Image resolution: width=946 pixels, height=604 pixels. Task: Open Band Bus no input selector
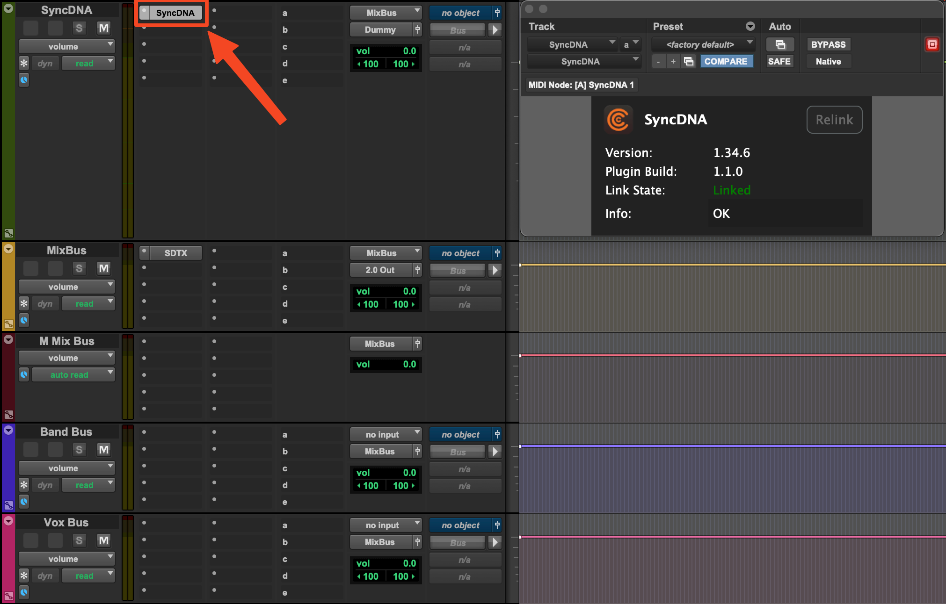click(x=386, y=434)
